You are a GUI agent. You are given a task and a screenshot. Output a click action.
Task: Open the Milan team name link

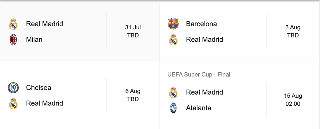[34, 40]
